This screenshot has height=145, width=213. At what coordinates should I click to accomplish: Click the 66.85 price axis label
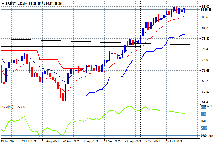click(x=206, y=92)
